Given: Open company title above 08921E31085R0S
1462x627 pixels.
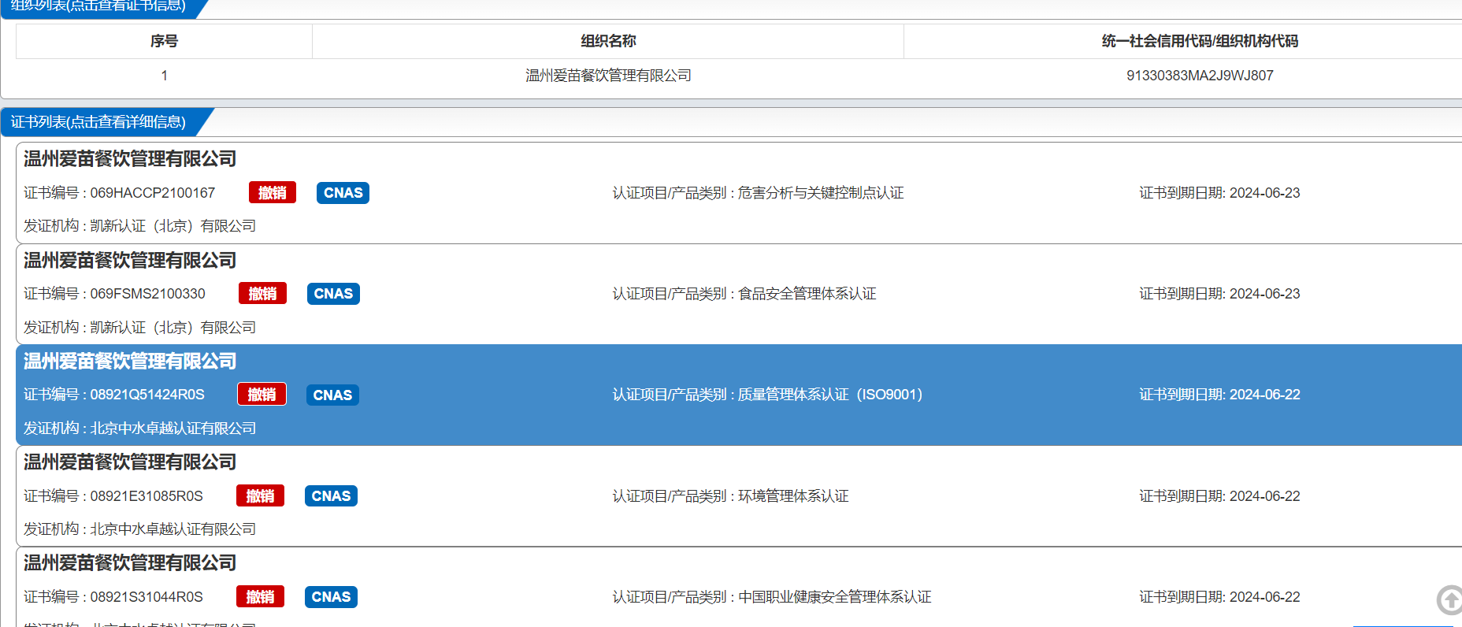Looking at the screenshot, I should (x=130, y=462).
